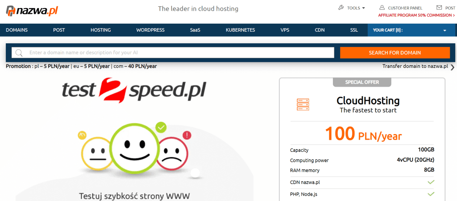Click the Post envelope icon

coord(439,8)
